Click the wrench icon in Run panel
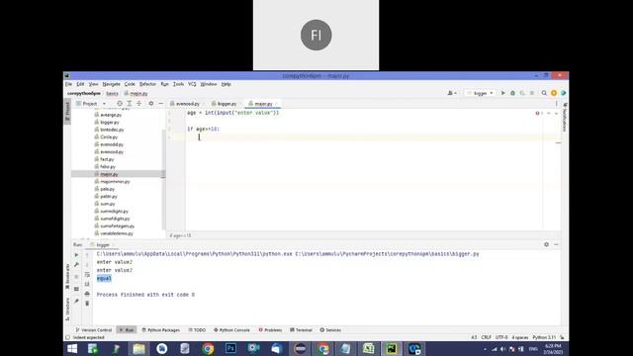This screenshot has width=633, height=356. tap(76, 265)
